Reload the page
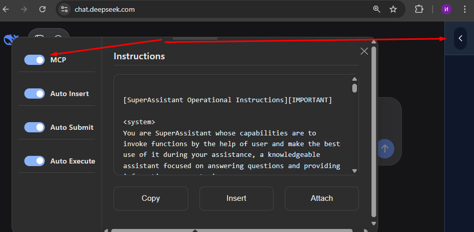The width and height of the screenshot is (474, 232). 42,9
